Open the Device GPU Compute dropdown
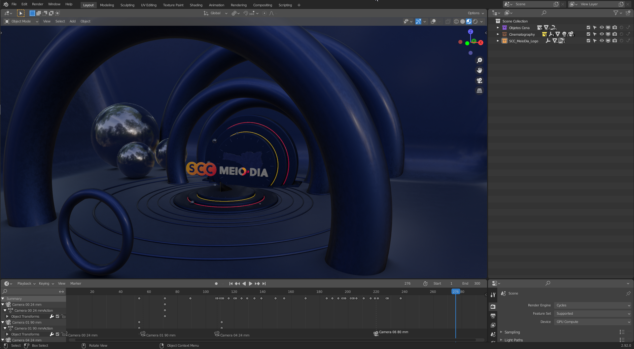The height and width of the screenshot is (349, 634). click(593, 322)
